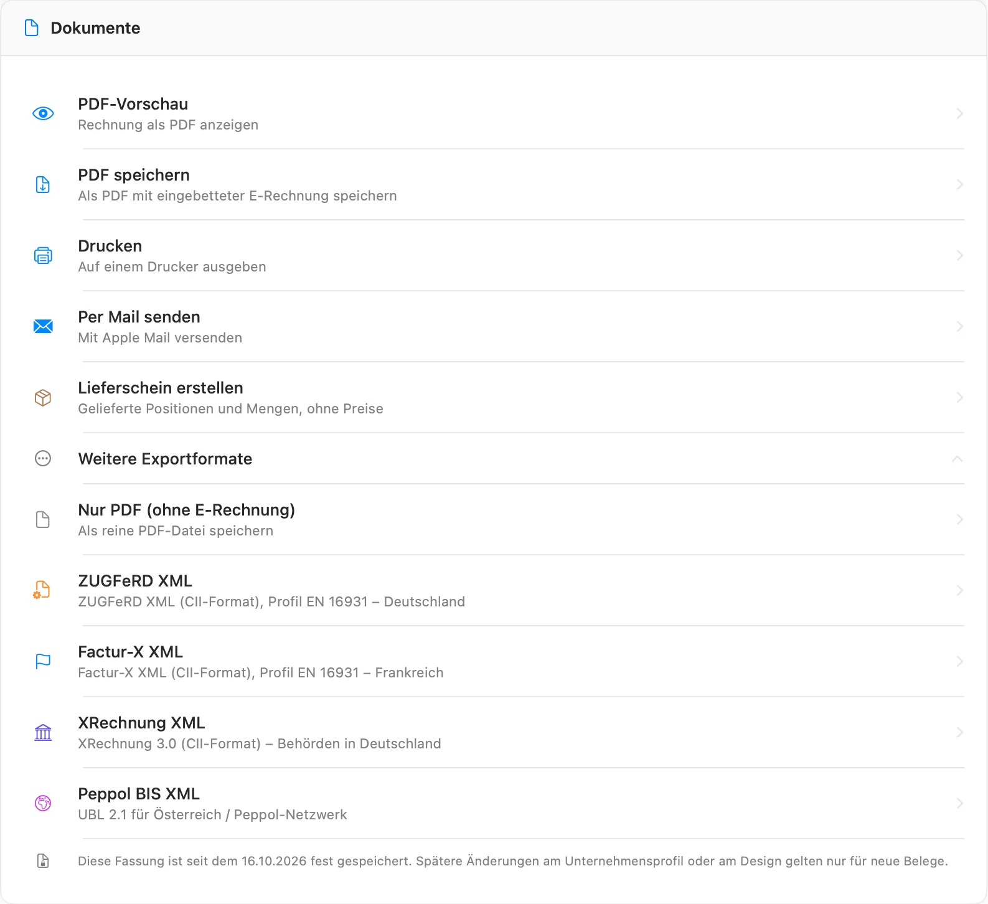The height and width of the screenshot is (904, 988).
Task: Open chevron on Factur-X XML row
Action: [960, 661]
